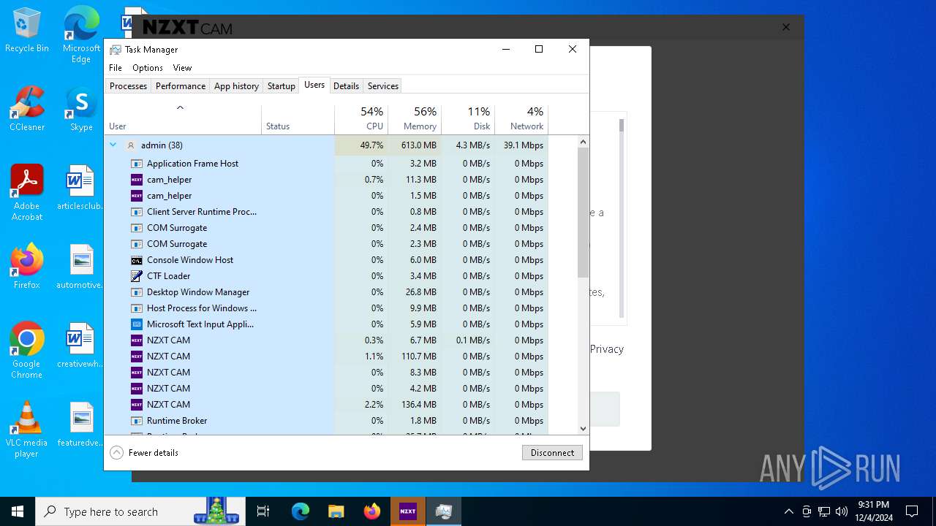Image resolution: width=936 pixels, height=526 pixels.
Task: Switch to the Details tab
Action: pyautogui.click(x=346, y=86)
